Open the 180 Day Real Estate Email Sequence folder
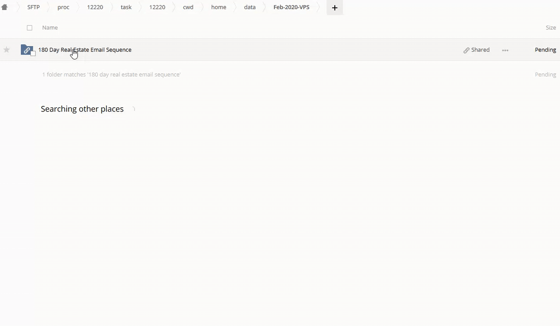Viewport: 560px width, 326px height. click(85, 50)
